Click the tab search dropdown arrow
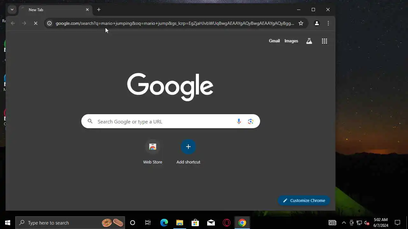 click(12, 10)
